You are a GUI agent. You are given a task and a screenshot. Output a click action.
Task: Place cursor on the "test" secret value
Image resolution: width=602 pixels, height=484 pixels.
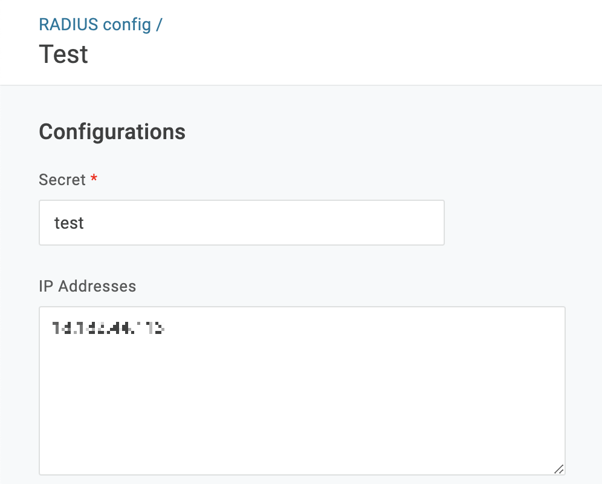pos(69,223)
